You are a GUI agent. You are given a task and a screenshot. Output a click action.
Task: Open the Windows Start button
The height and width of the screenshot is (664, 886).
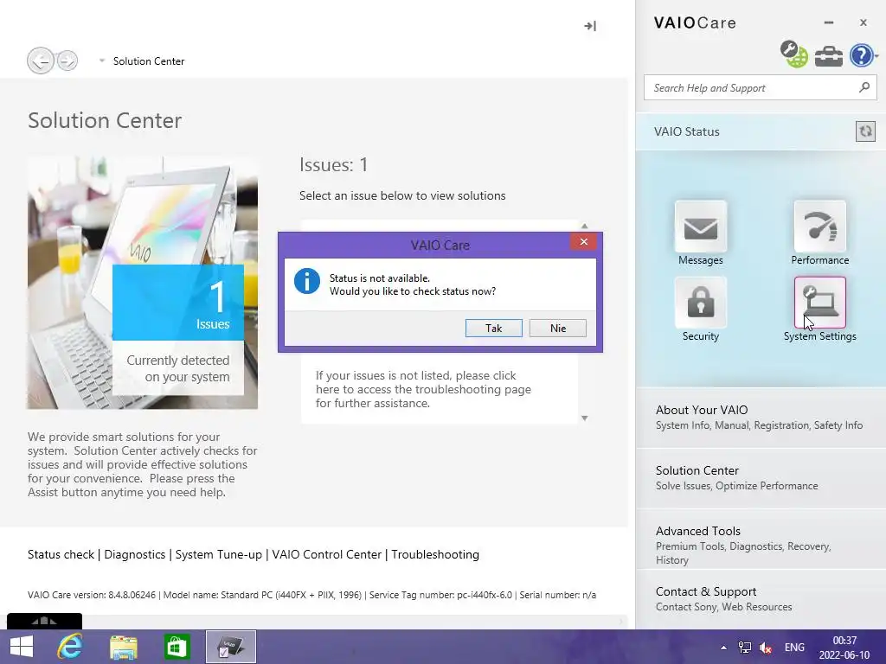[22, 647]
